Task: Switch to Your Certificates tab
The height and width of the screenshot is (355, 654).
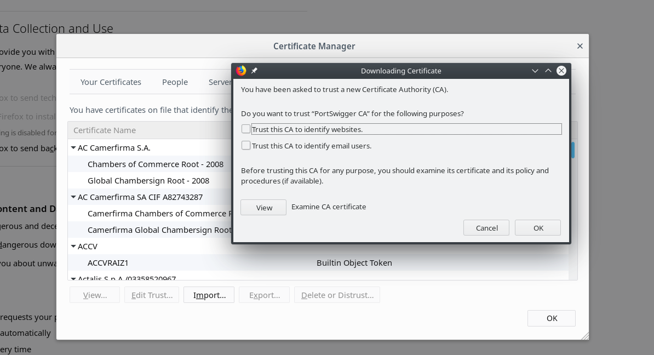Action: point(111,82)
